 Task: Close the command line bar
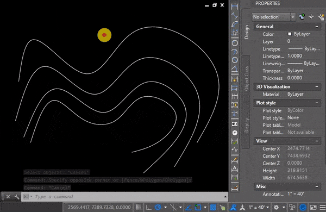coord(8,197)
